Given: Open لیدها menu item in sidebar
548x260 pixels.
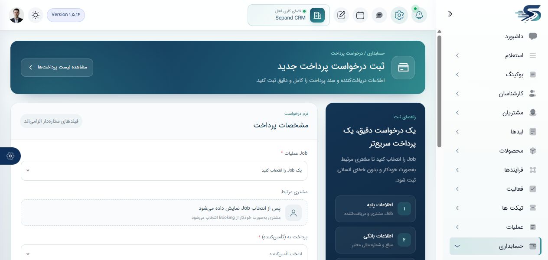Looking at the screenshot, I should [496, 132].
